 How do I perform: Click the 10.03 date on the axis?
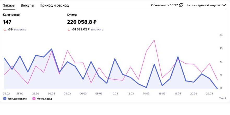click(x=114, y=94)
